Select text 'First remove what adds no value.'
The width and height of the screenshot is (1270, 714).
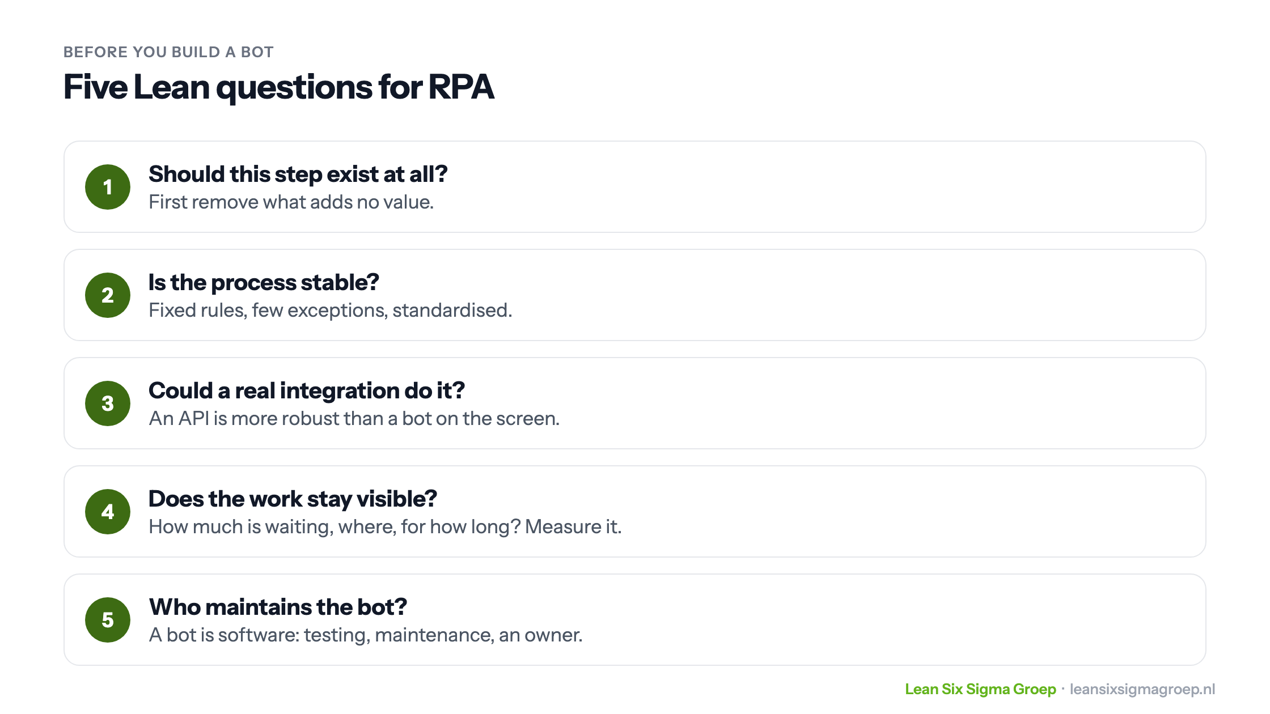(291, 202)
